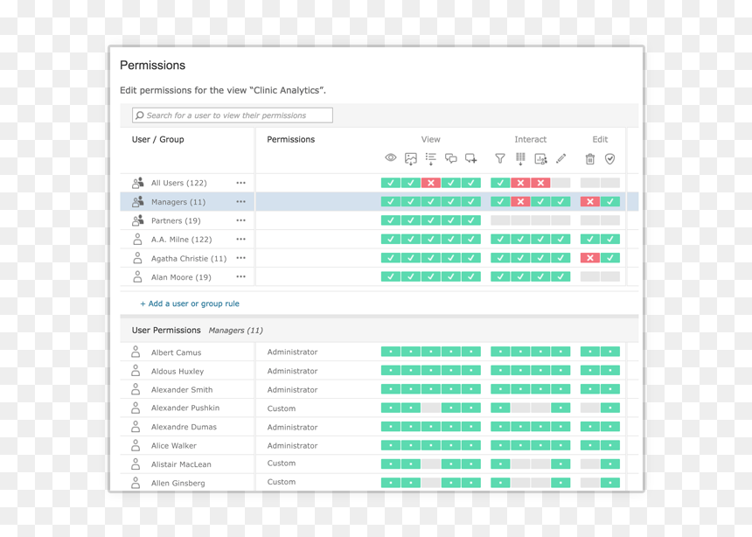Click the Set Permissions shield icon
The height and width of the screenshot is (537, 752).
[609, 159]
